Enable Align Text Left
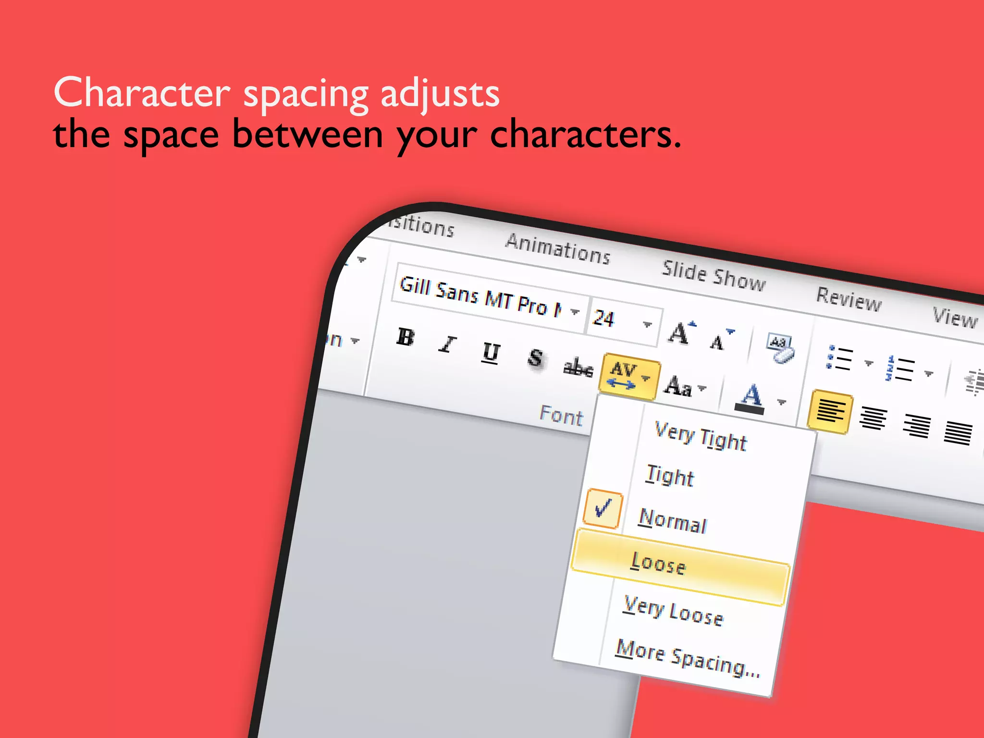The height and width of the screenshot is (738, 984). (x=831, y=412)
